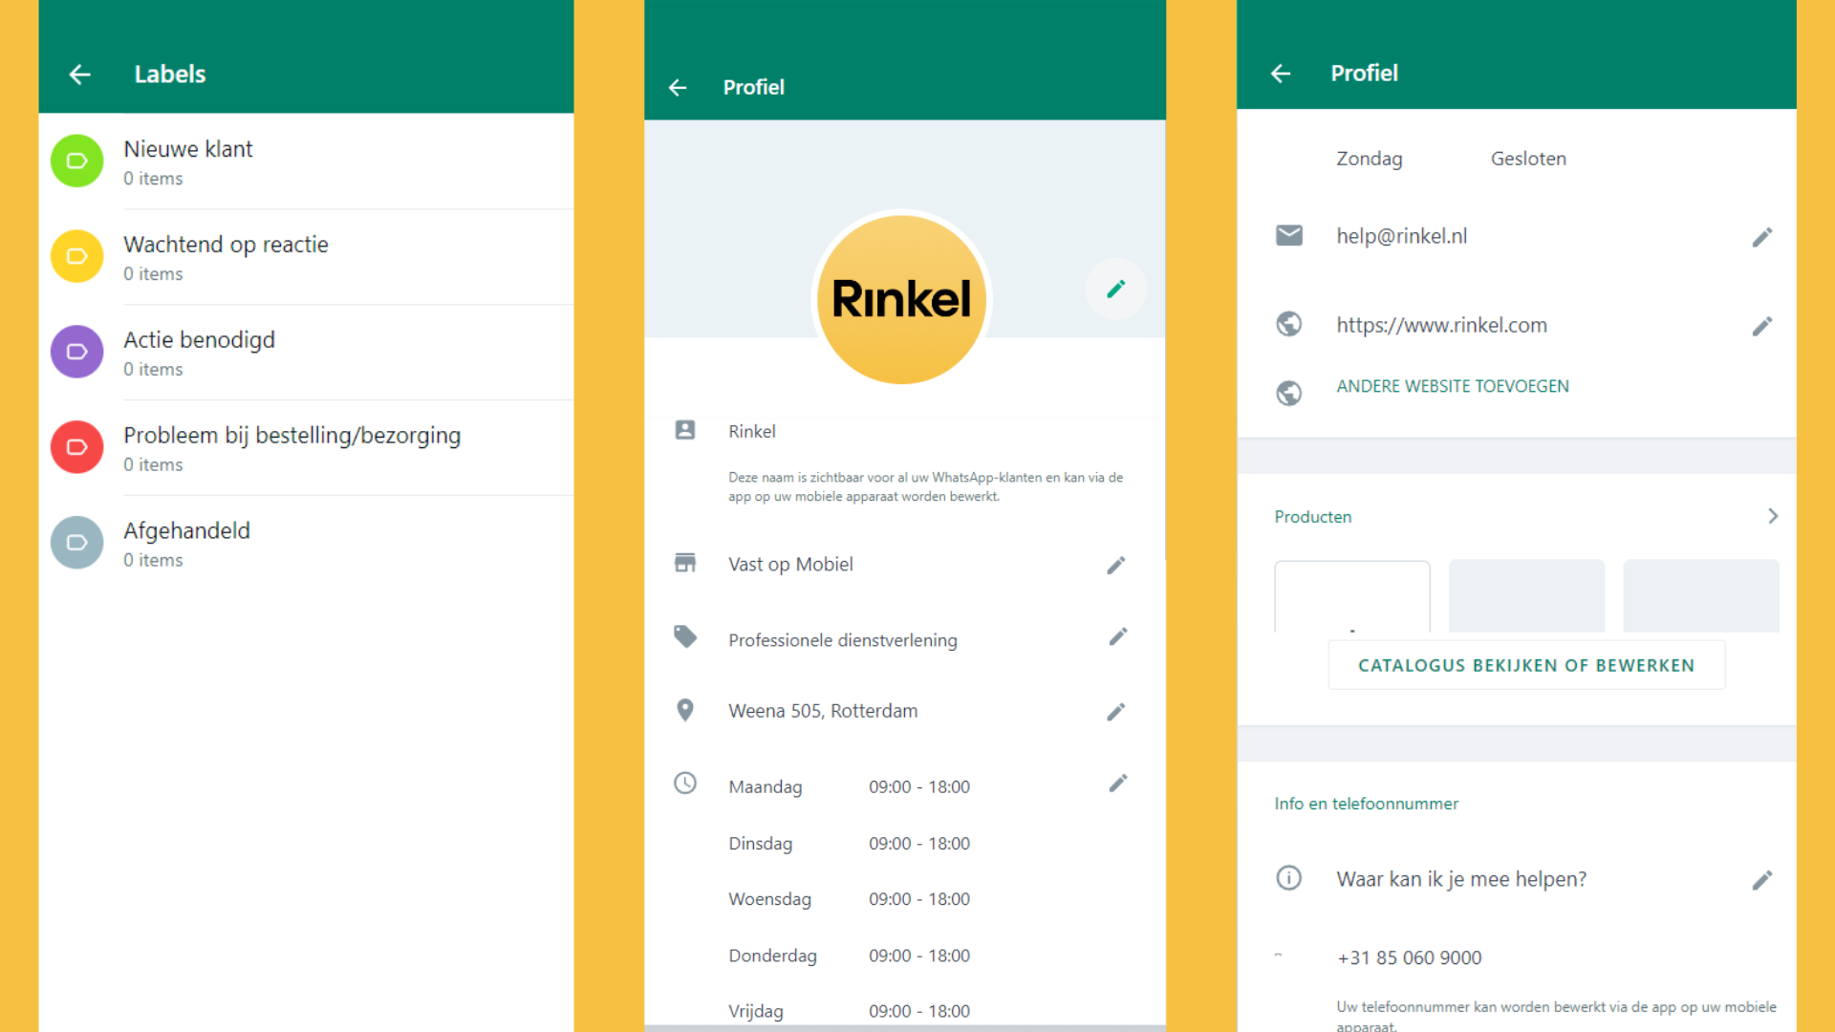Open the second product placeholder thumbnail
The height and width of the screenshot is (1032, 1835).
1527,596
